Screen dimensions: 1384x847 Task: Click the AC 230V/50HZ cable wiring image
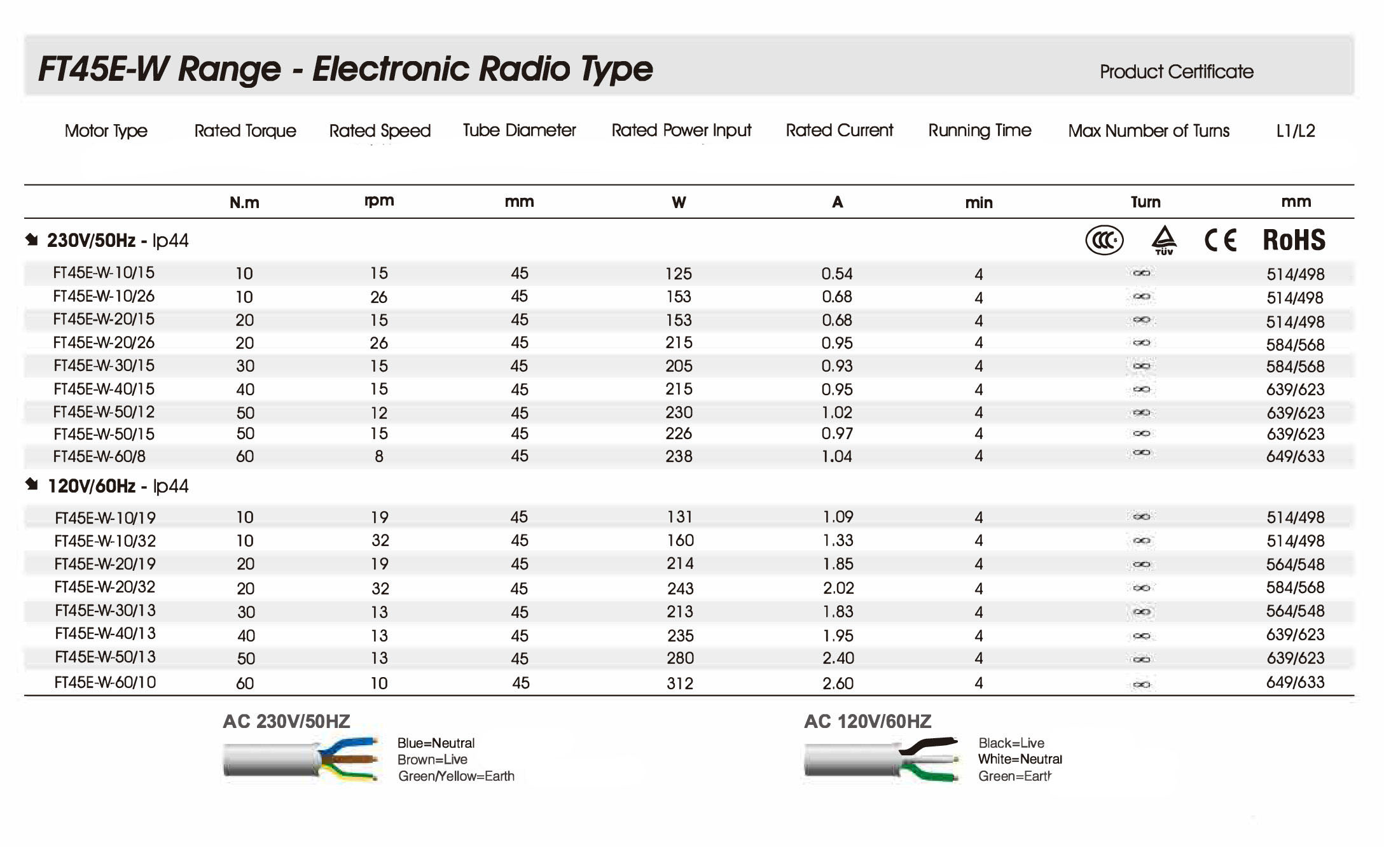(x=301, y=759)
